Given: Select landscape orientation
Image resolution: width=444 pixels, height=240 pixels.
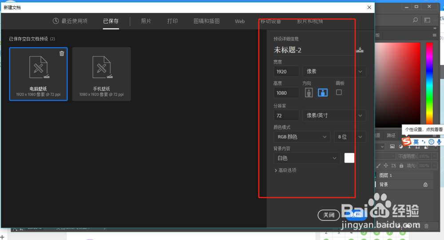Looking at the screenshot, I should click(x=323, y=92).
